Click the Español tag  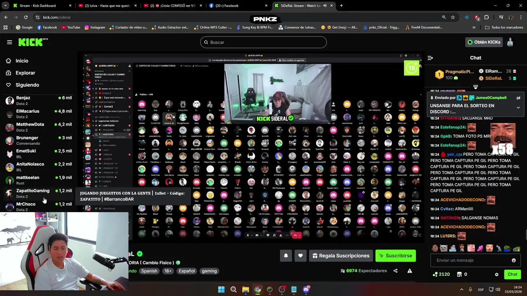[187, 271]
